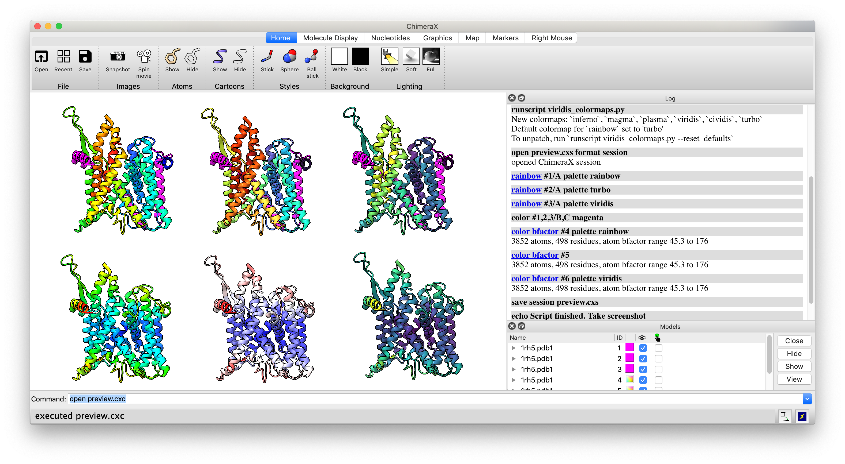Enable selection checkbox for model 2
Viewport: 845px width, 464px height.
(658, 359)
